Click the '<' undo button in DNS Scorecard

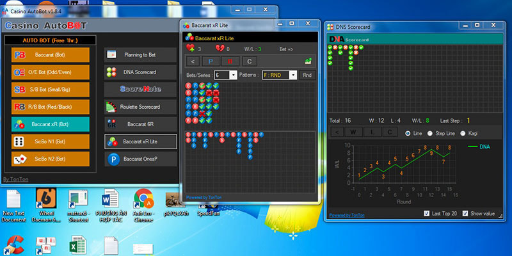point(337,132)
